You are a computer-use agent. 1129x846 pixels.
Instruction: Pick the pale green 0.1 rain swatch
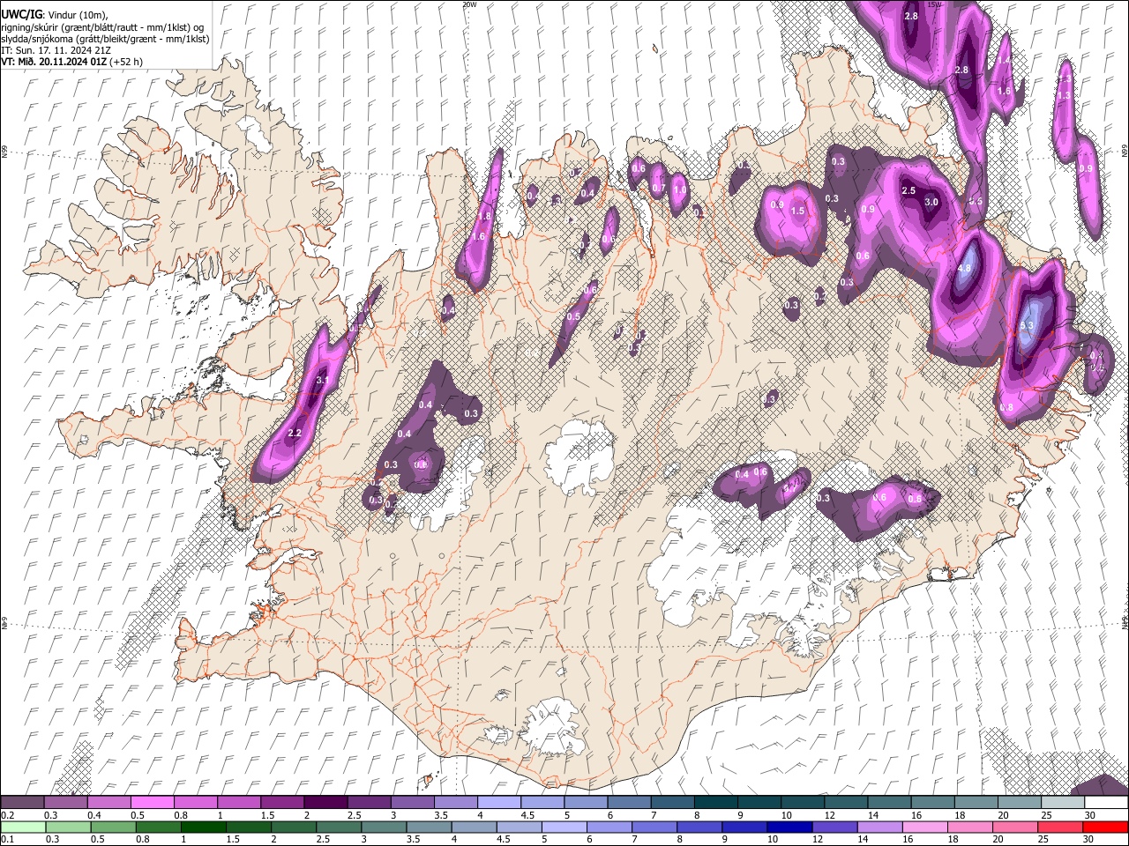coord(22,827)
